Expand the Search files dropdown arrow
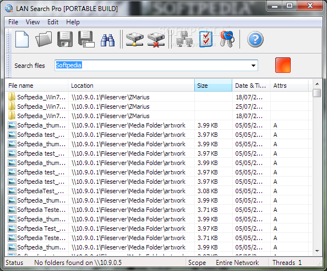327x271 pixels. click(253, 66)
